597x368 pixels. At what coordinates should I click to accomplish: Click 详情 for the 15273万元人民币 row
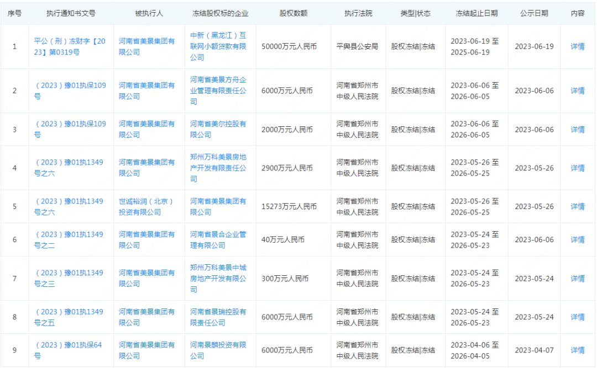(x=578, y=206)
